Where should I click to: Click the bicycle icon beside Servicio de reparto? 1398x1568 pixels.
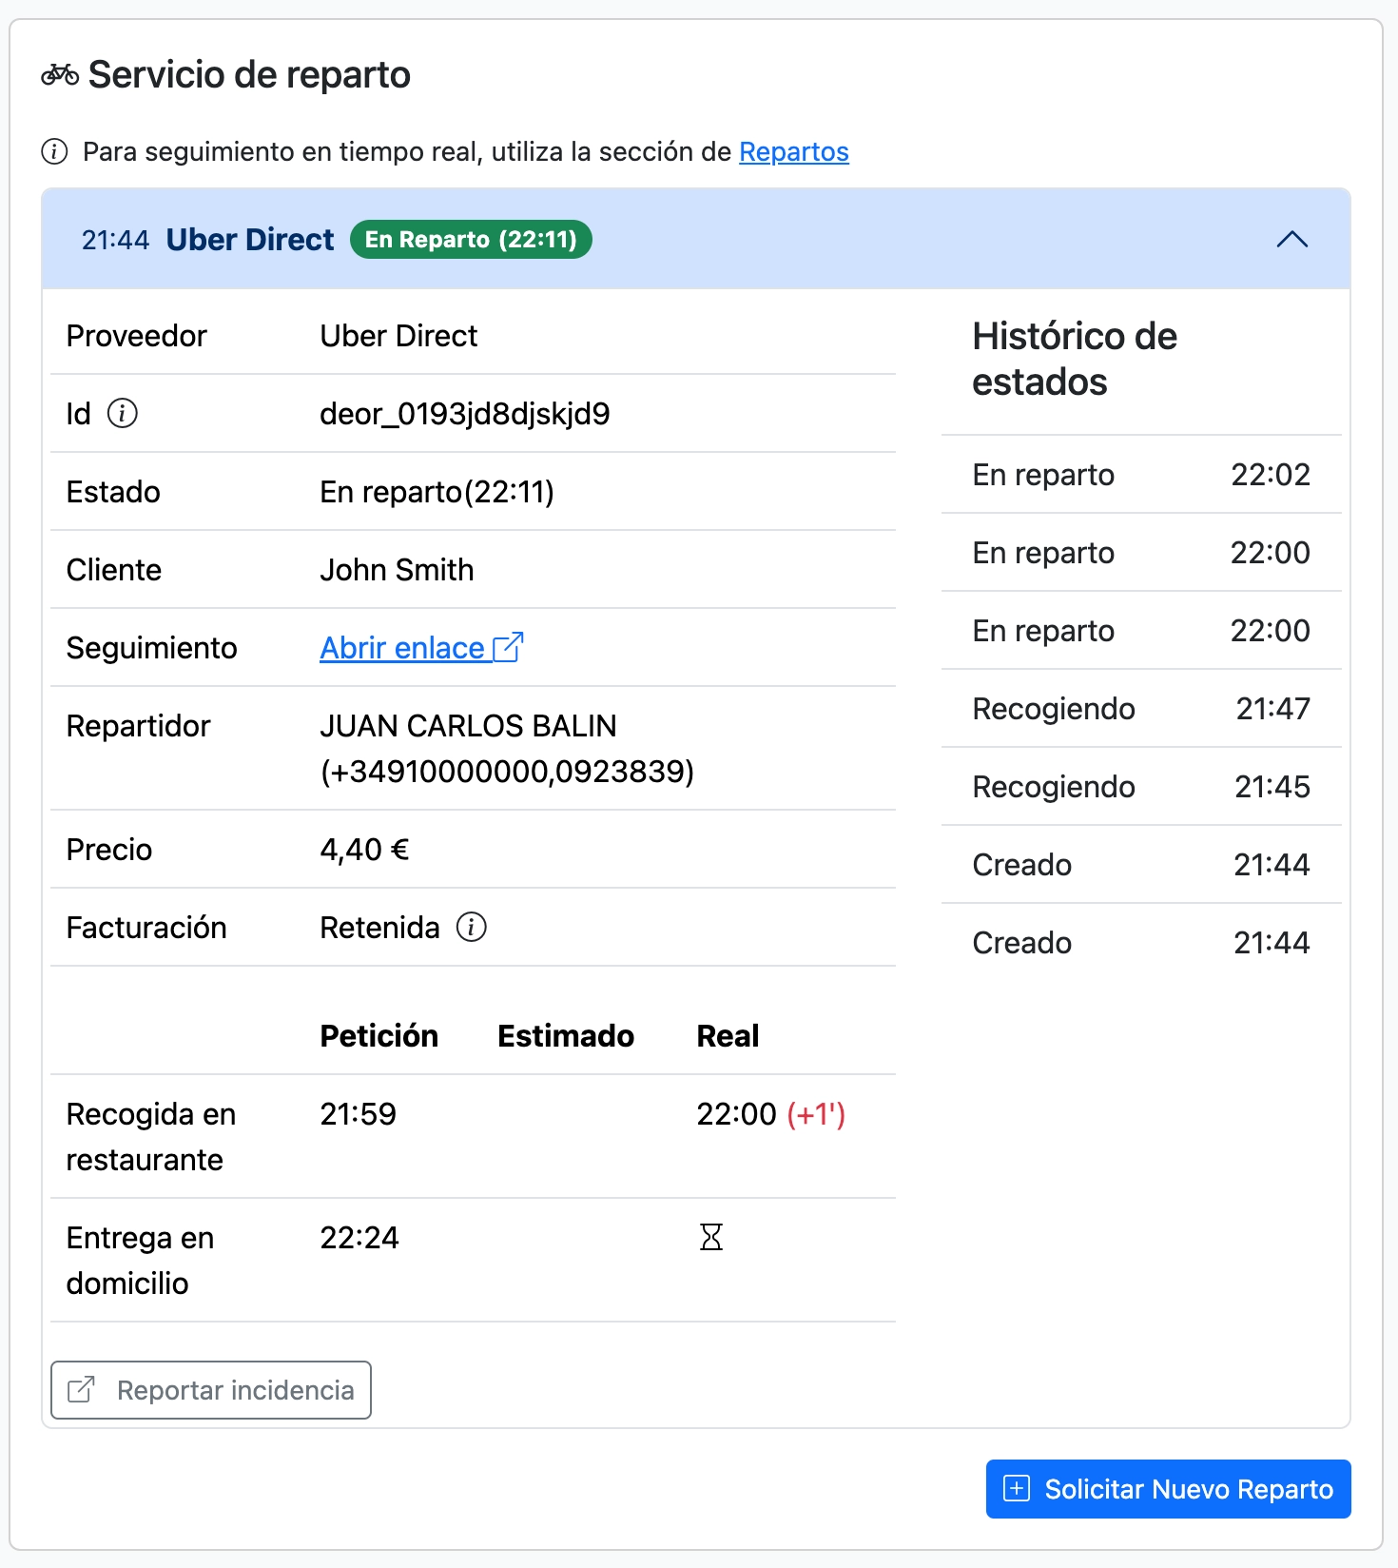point(60,74)
